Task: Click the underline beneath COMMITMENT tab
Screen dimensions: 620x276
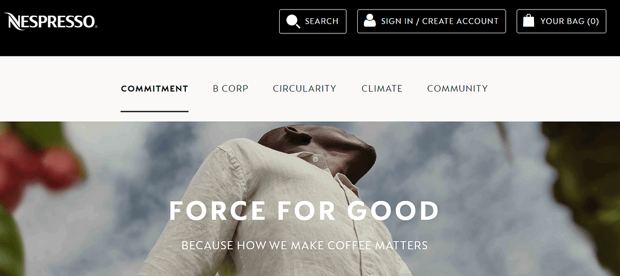Action: pos(154,111)
